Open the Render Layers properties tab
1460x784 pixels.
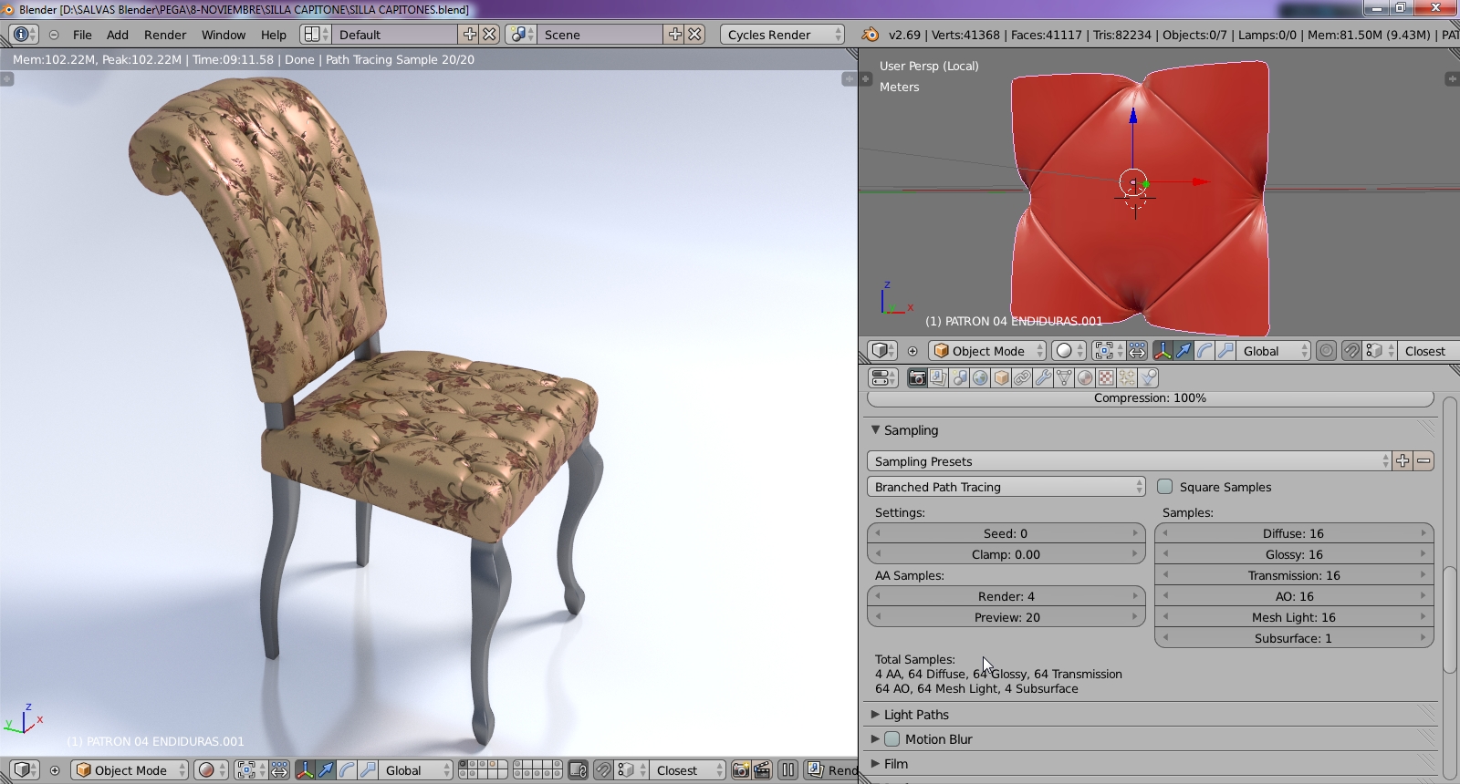tap(938, 377)
